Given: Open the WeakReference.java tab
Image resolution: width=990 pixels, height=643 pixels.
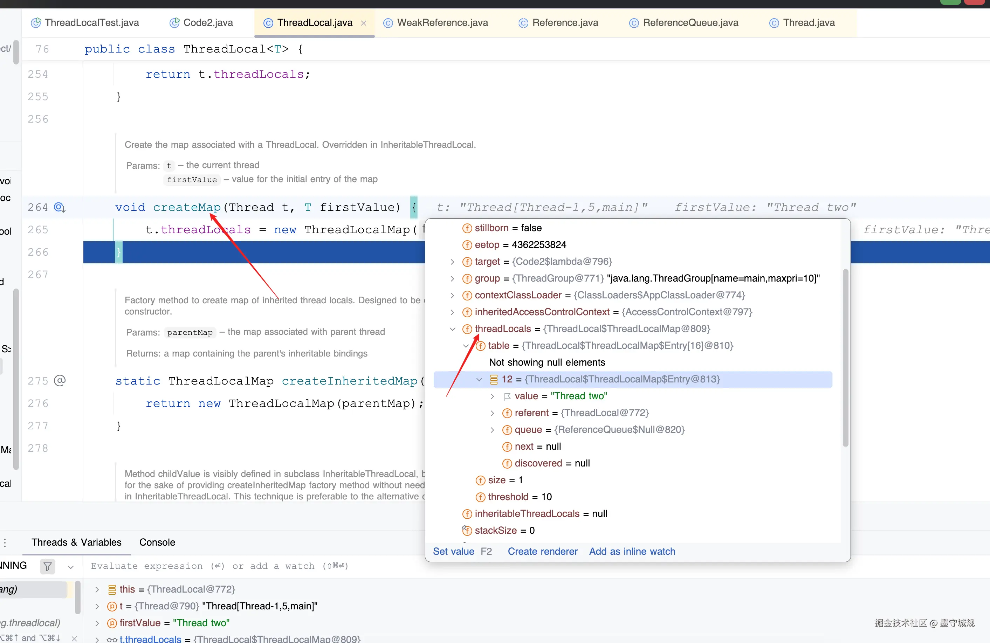Looking at the screenshot, I should (442, 23).
